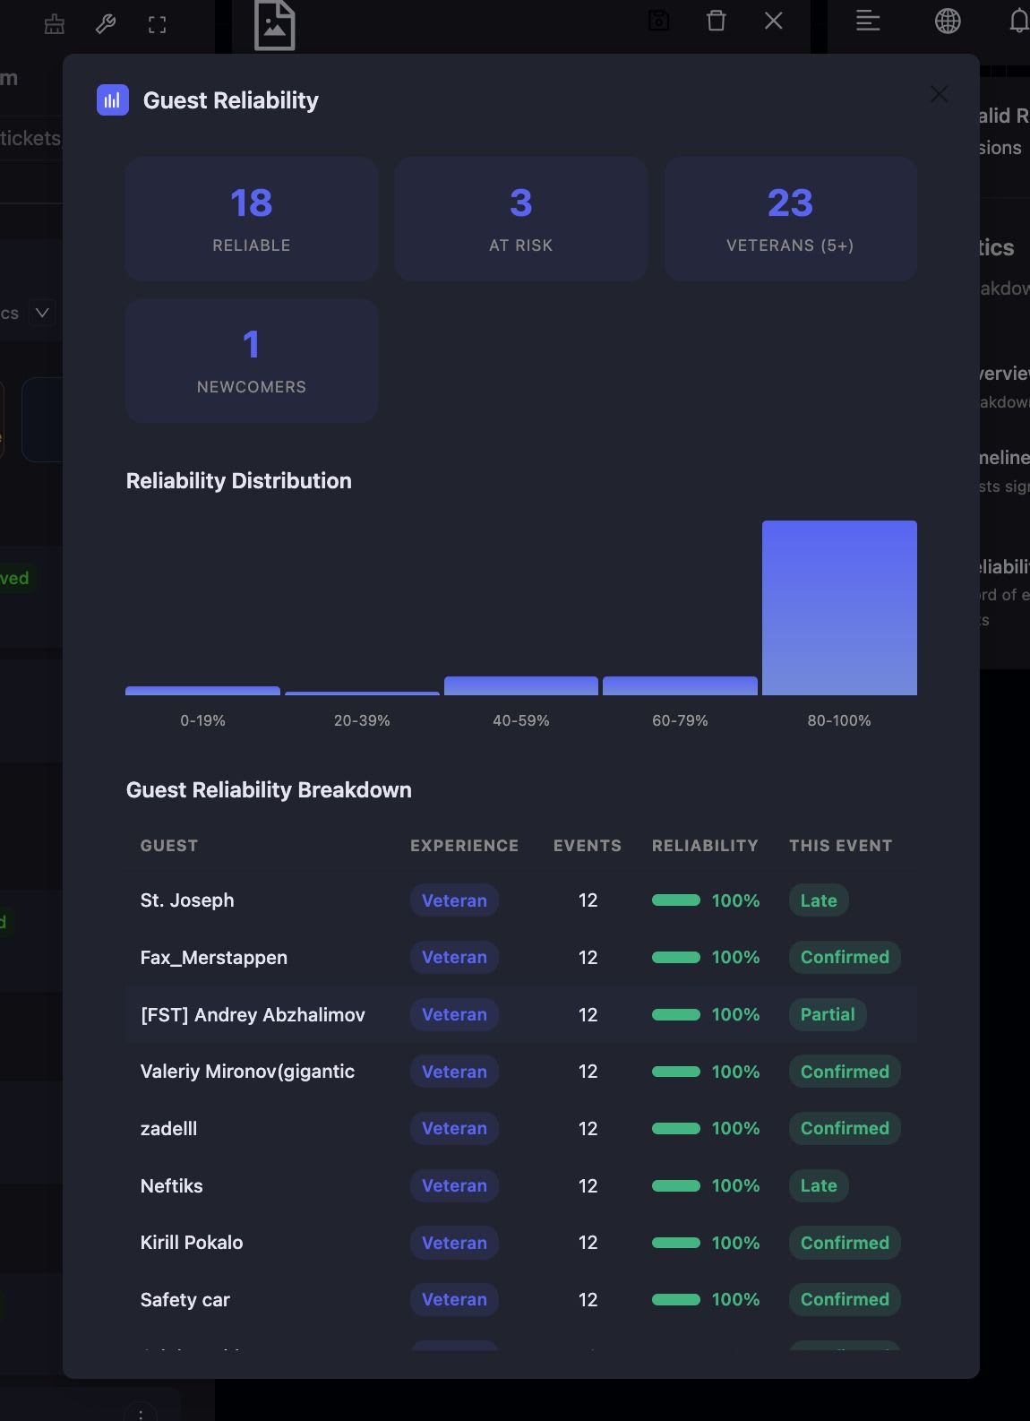1030x1421 pixels.
Task: Click the Reliability column header
Action: (705, 846)
